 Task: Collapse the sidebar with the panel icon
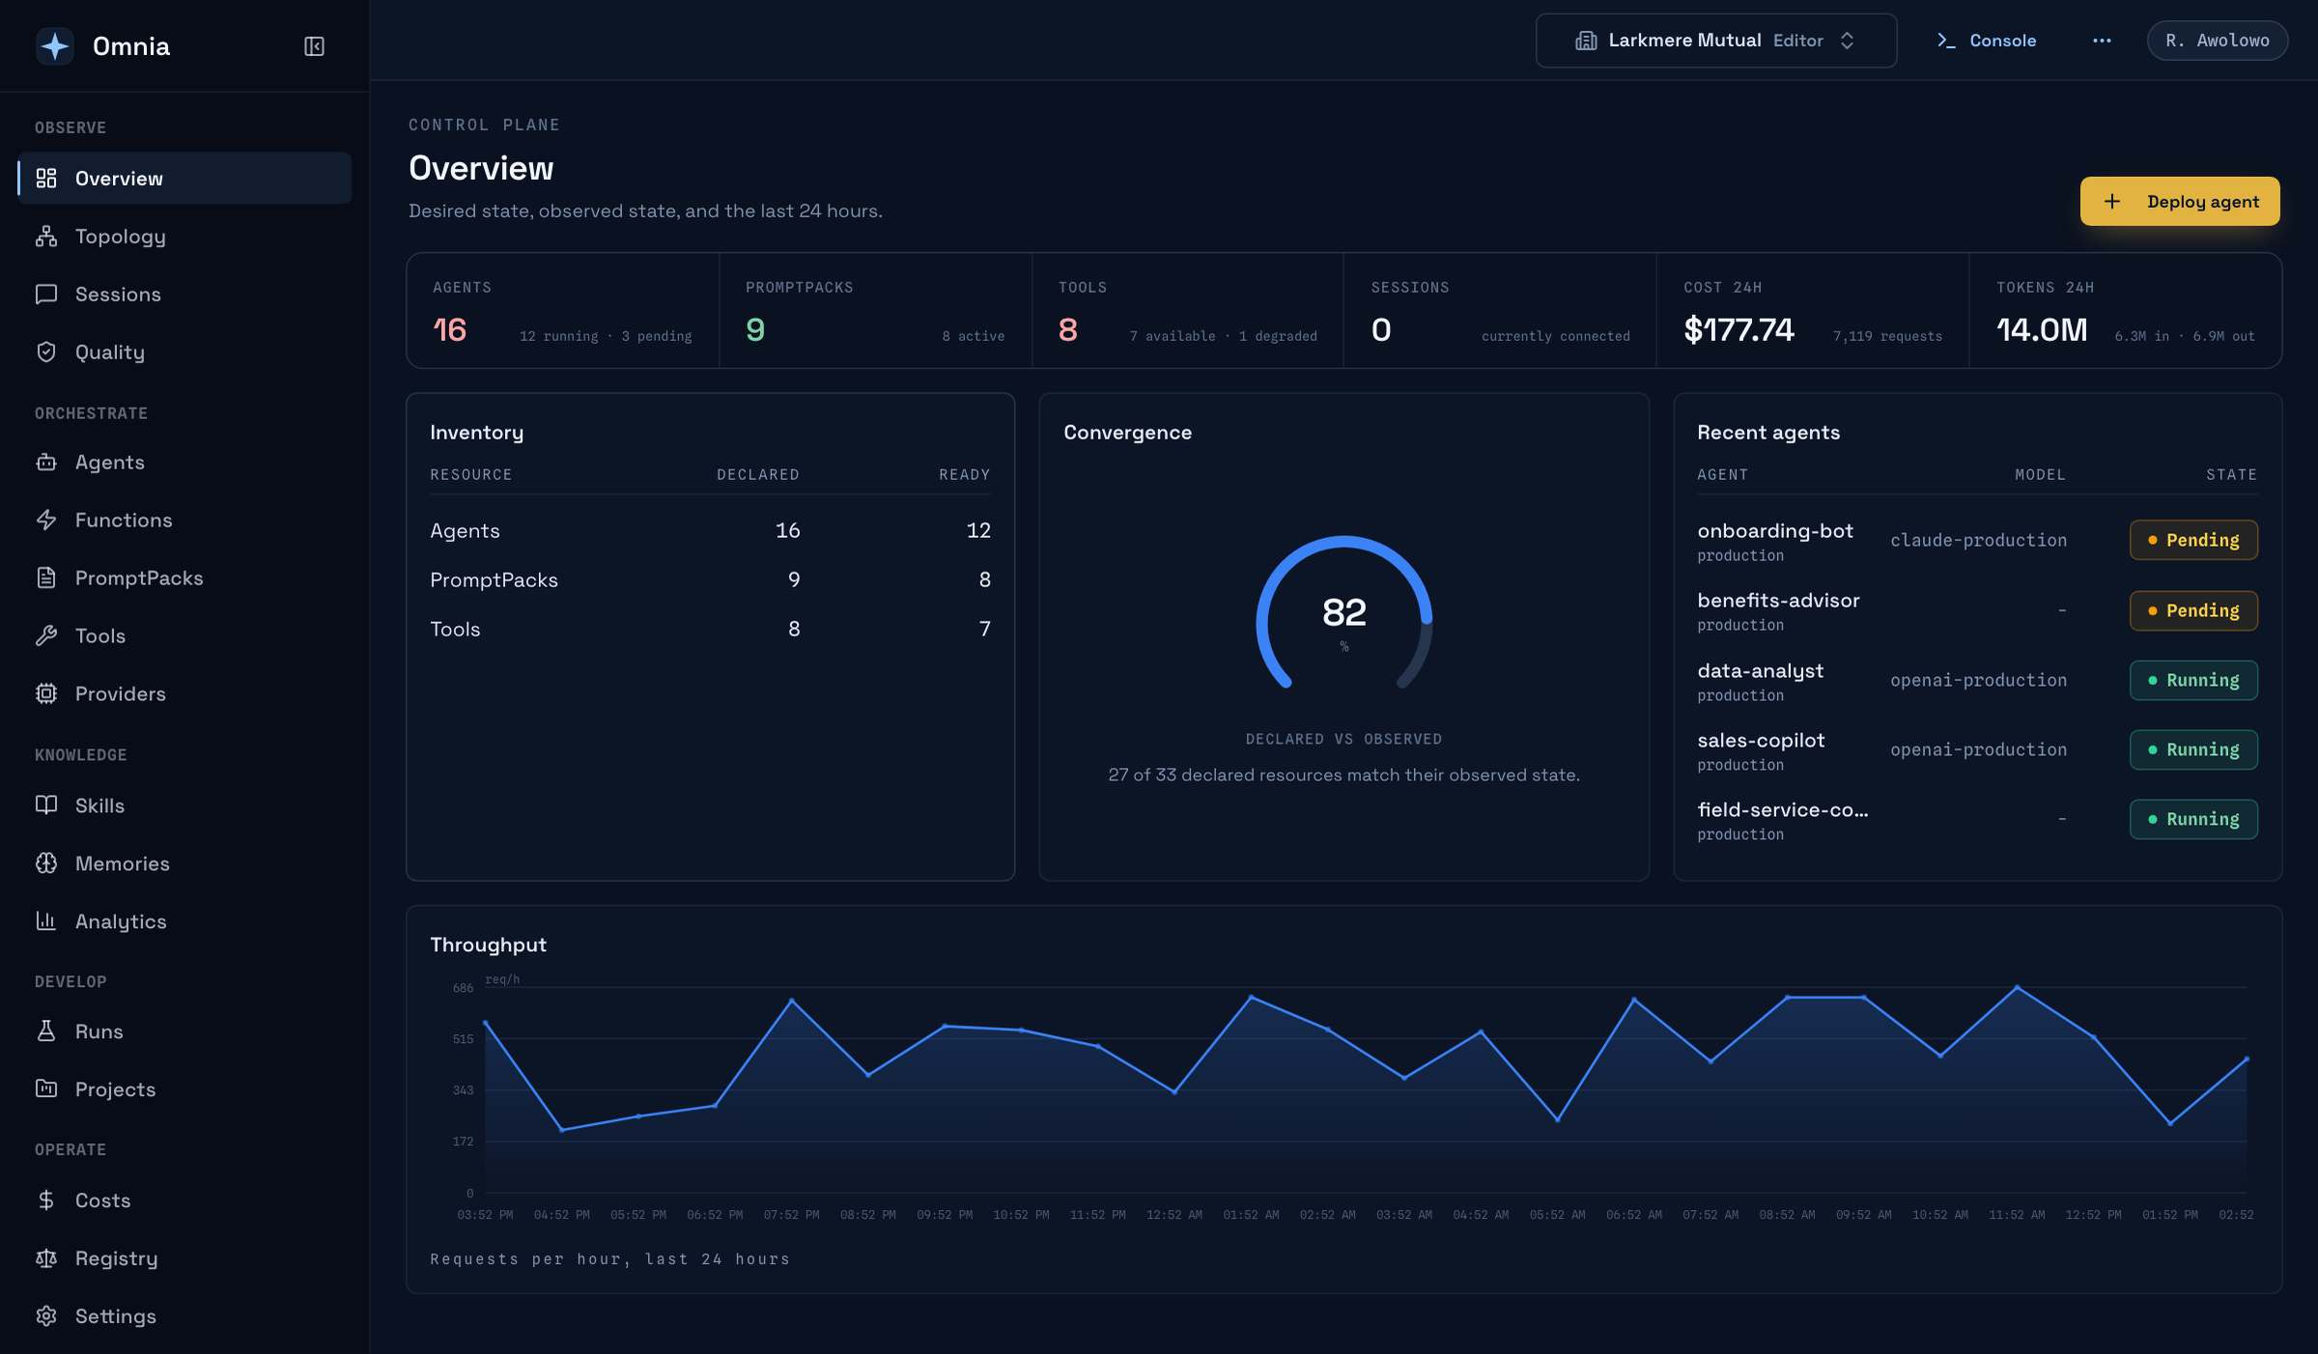[314, 46]
